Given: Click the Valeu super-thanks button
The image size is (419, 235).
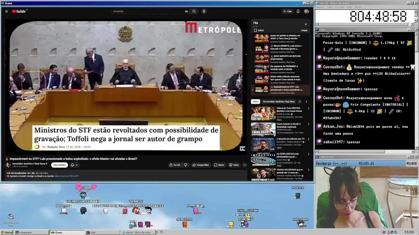Looking at the screenshot, I should coord(234,165).
